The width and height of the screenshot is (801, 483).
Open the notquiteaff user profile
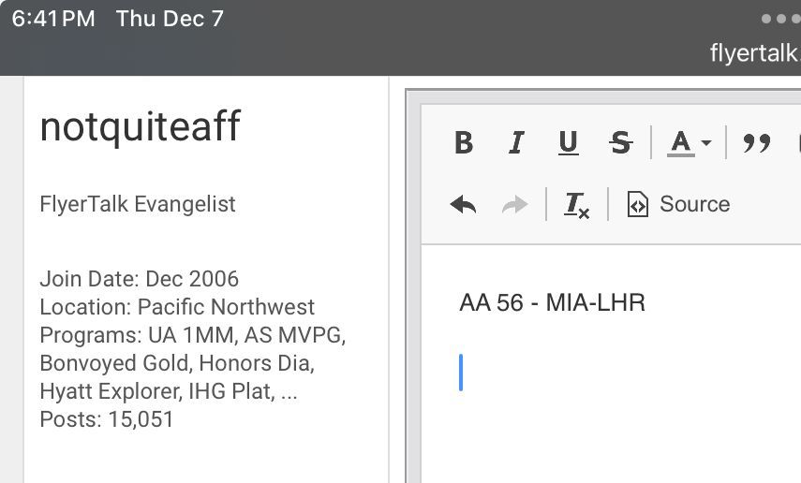[x=140, y=126]
